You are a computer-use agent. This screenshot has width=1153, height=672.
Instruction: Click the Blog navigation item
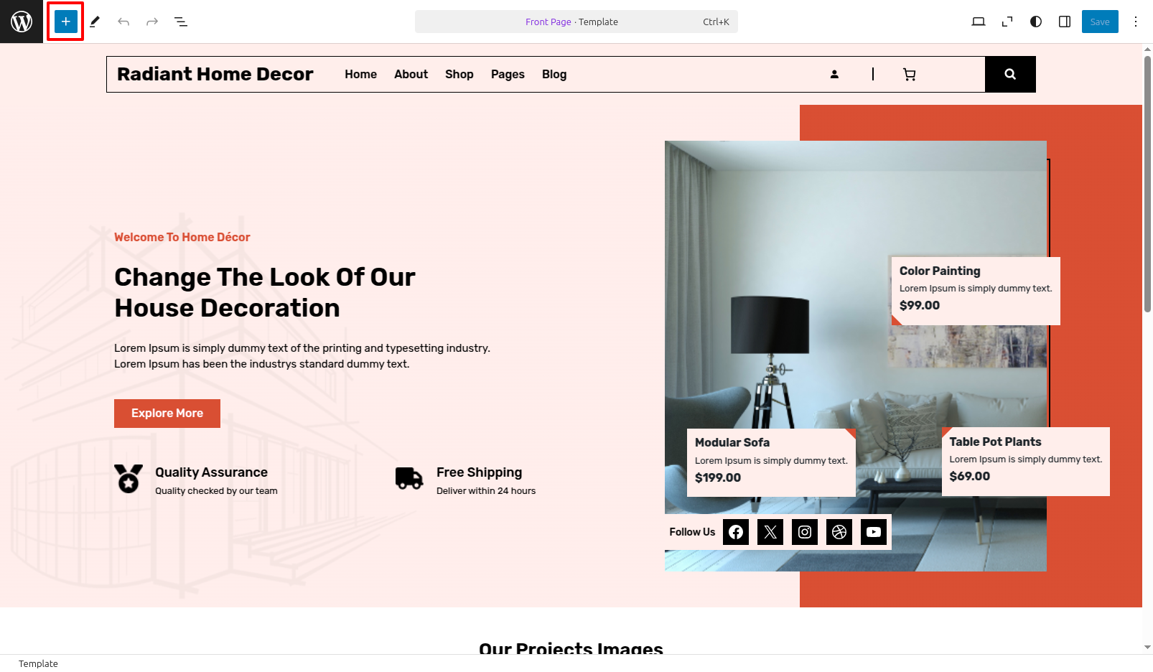coord(554,74)
